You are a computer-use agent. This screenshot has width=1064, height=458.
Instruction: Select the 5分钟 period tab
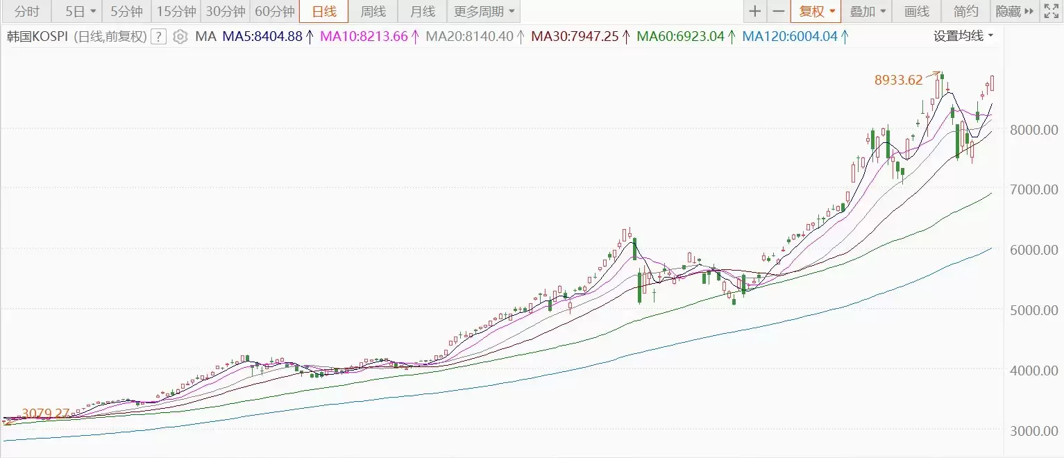126,11
